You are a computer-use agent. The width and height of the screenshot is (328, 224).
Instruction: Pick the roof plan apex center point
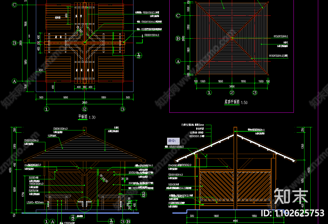(x=232, y=38)
